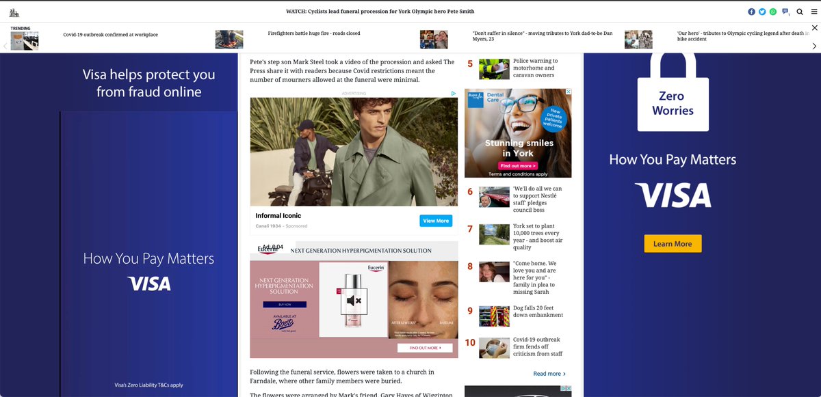Expand the most-read list via Read more

(x=549, y=373)
